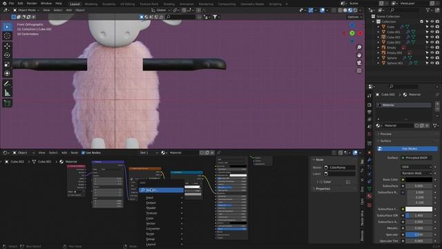Expand the Cube.001 outliner row
This screenshot has height=249, width=442.
tap(378, 32)
